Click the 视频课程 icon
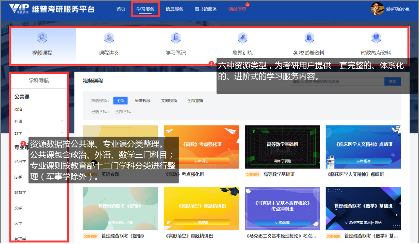Viewport: 419px width, 244px height. pyautogui.click(x=42, y=38)
